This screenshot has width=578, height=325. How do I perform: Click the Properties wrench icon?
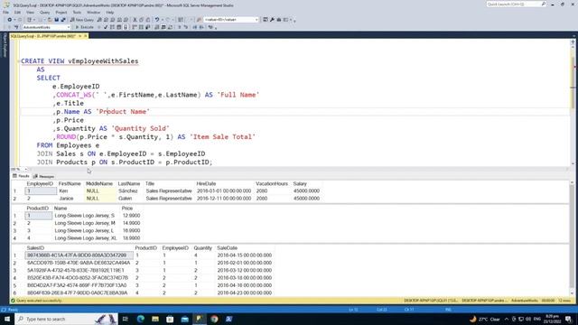[272, 20]
